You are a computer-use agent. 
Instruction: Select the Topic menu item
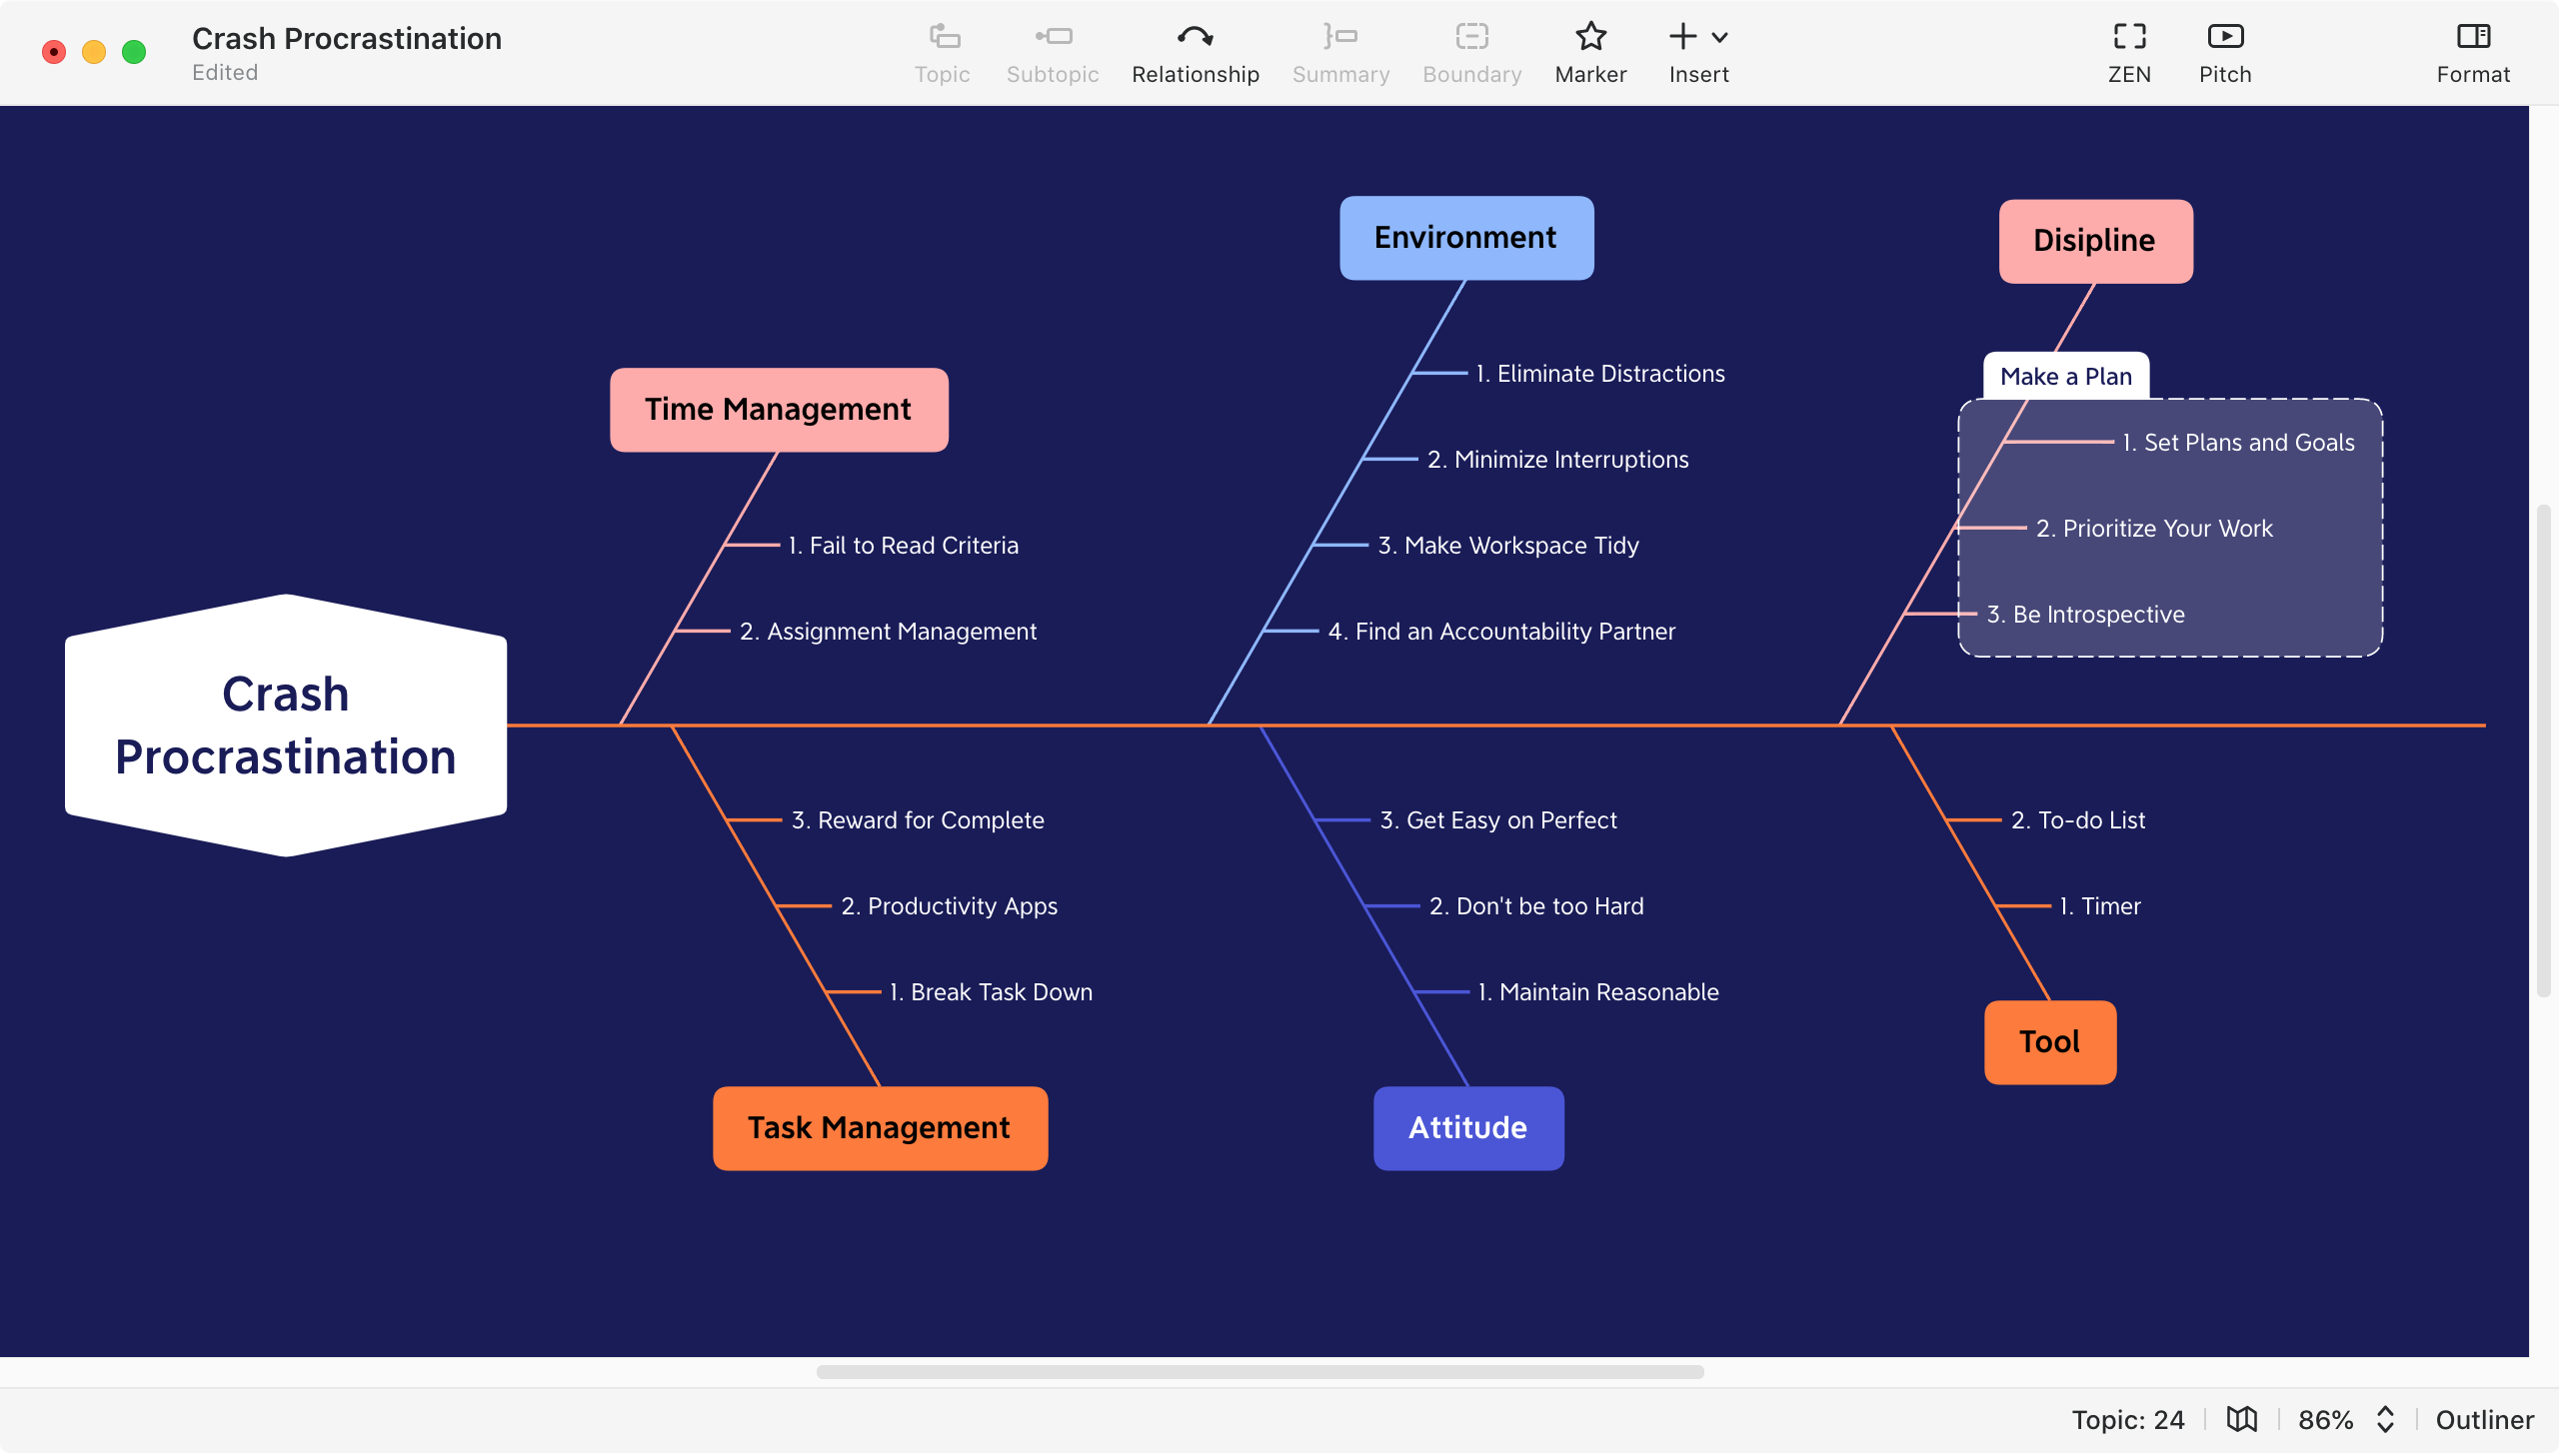pyautogui.click(x=942, y=53)
